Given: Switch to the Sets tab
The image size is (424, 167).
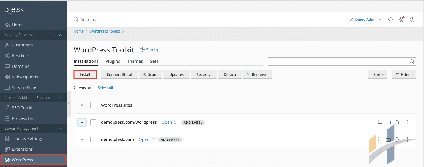Looking at the screenshot, I should click(x=154, y=61).
